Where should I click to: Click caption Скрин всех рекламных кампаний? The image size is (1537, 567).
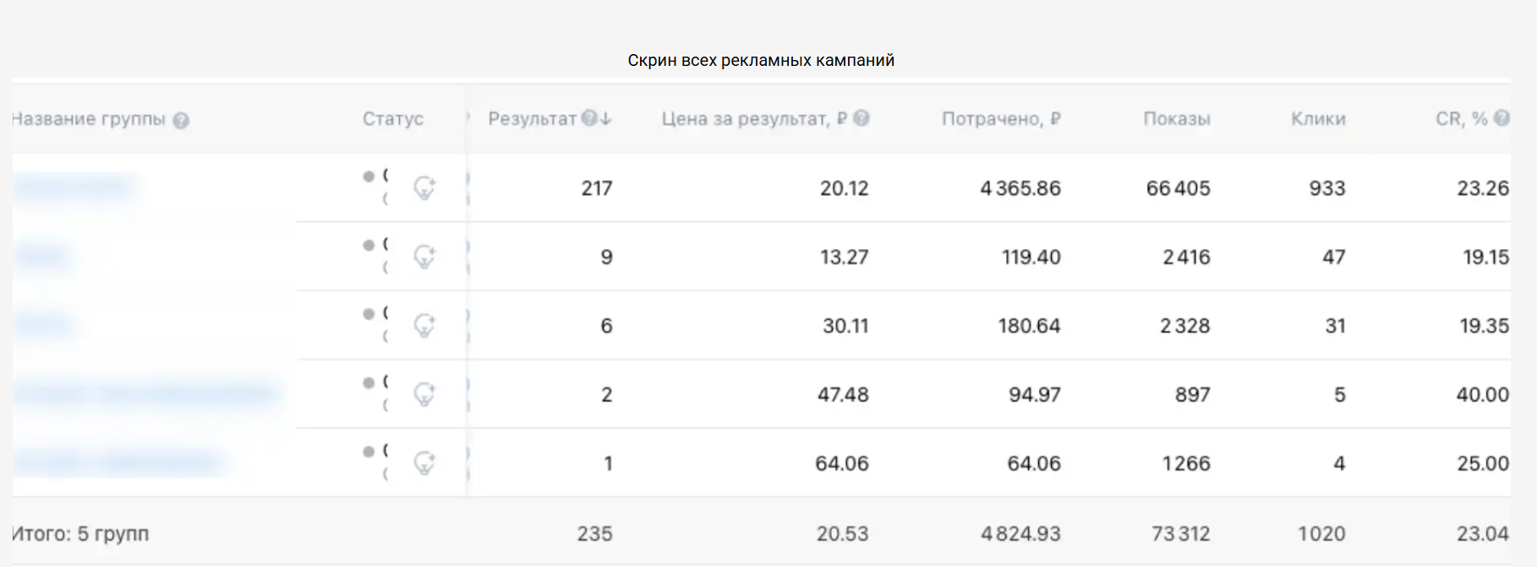[x=761, y=61]
